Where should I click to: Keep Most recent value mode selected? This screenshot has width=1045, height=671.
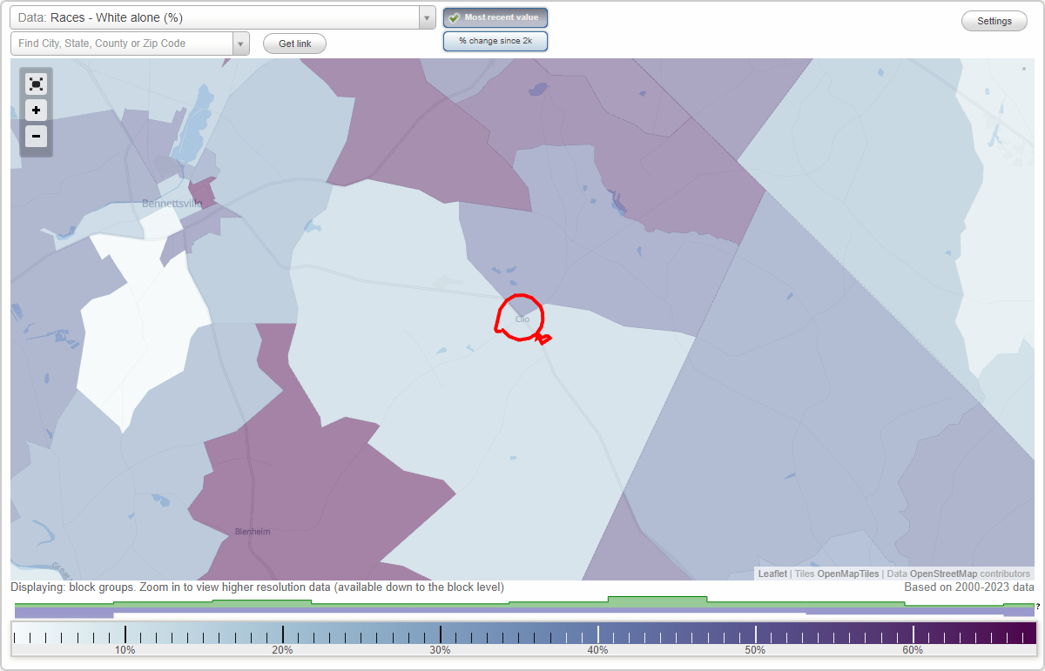pyautogui.click(x=496, y=17)
